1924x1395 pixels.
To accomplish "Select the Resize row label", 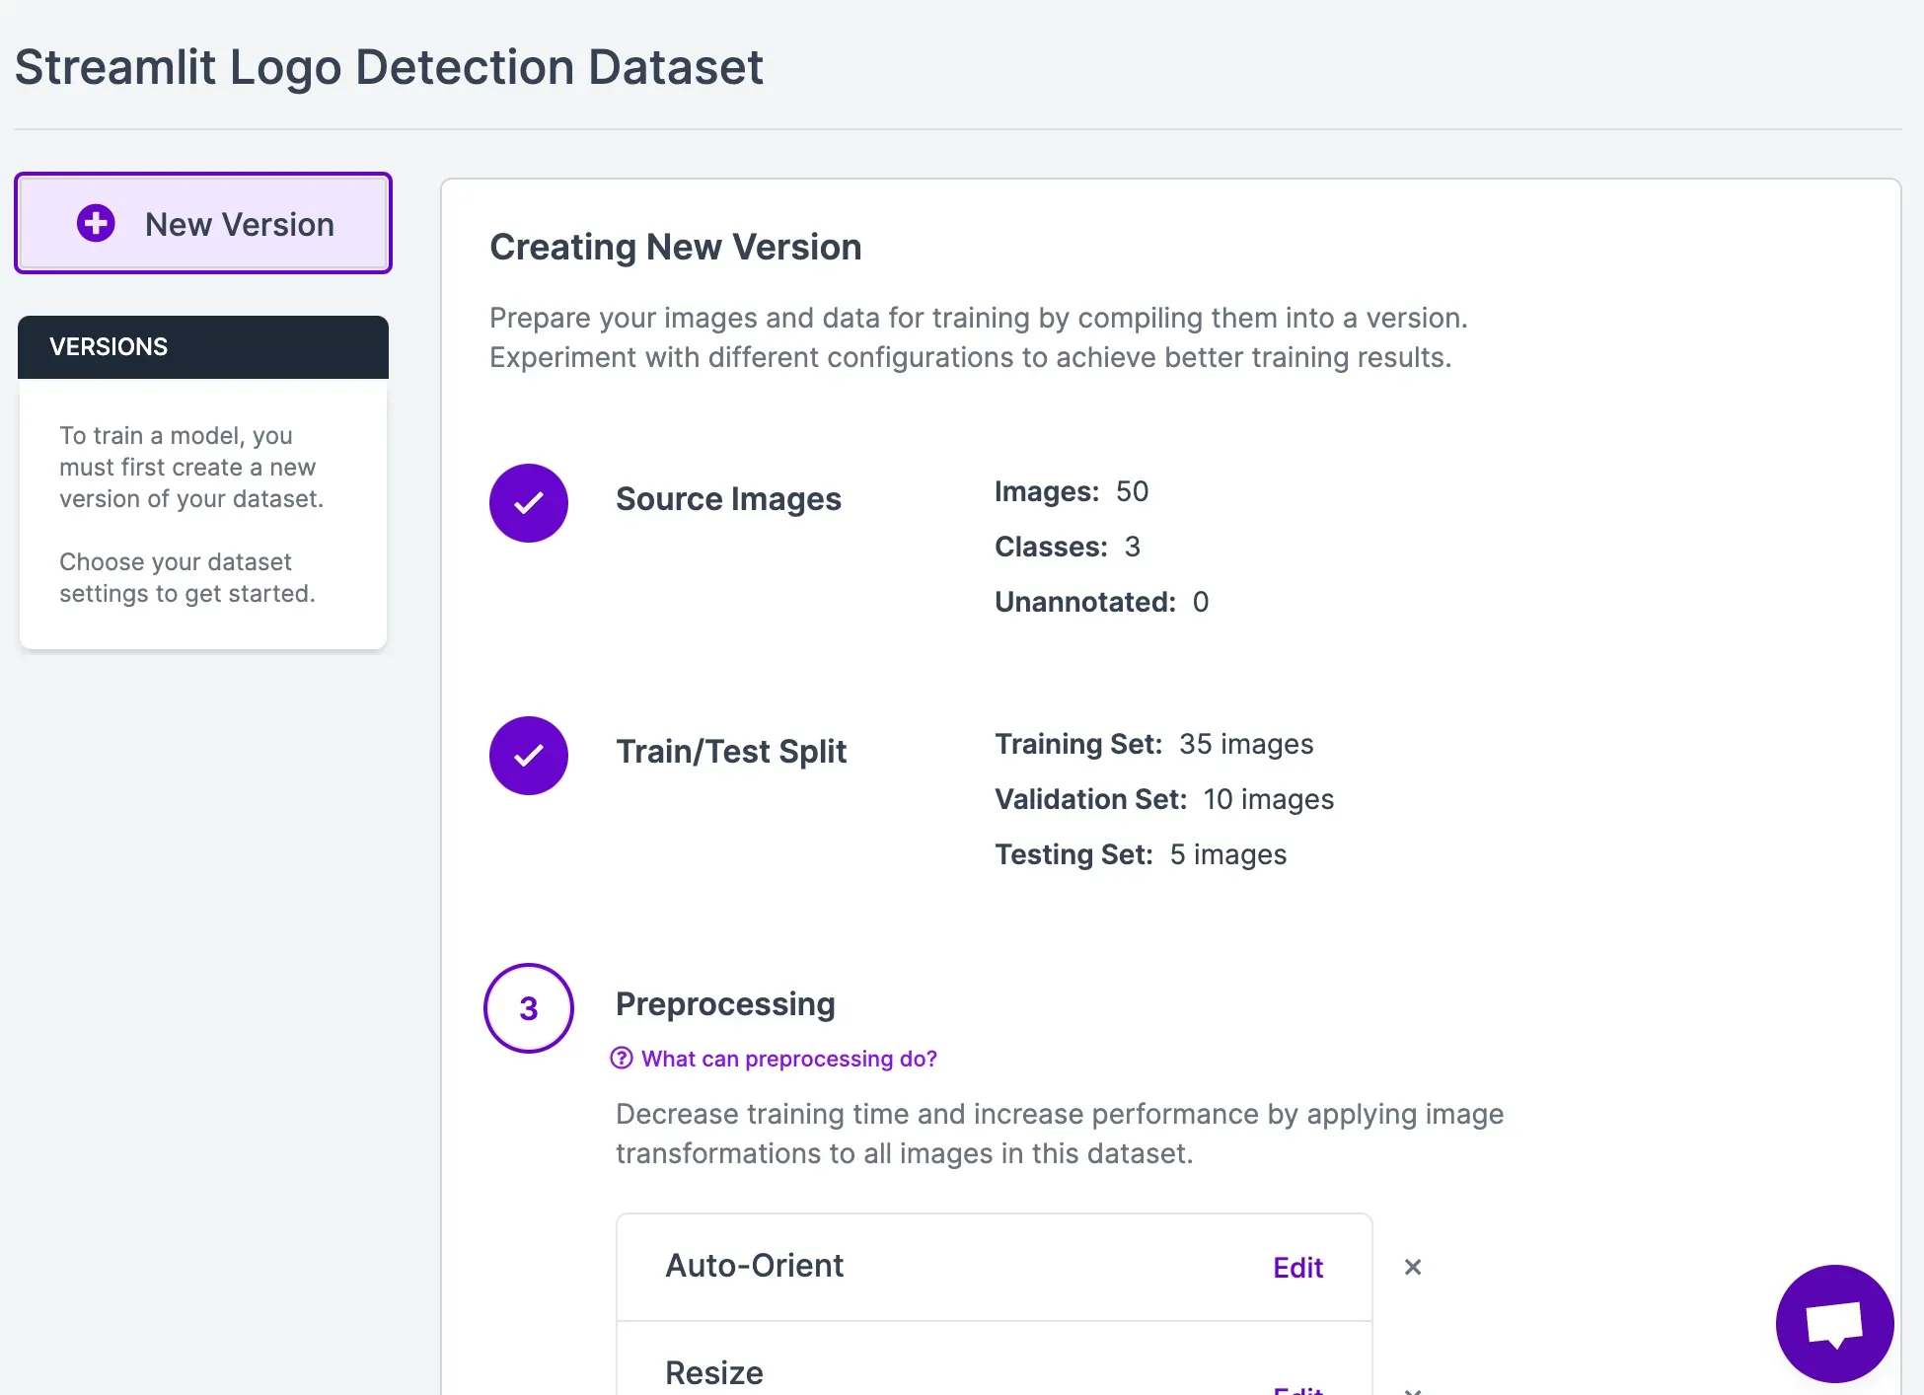I will (x=714, y=1372).
